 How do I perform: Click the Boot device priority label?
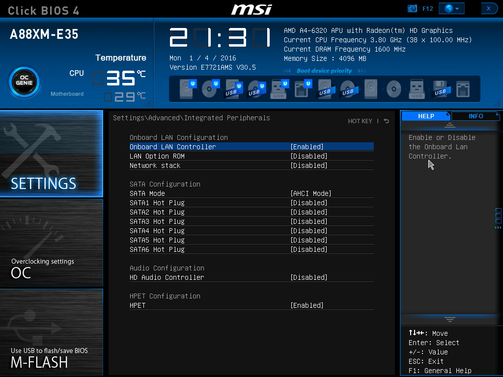coord(324,71)
